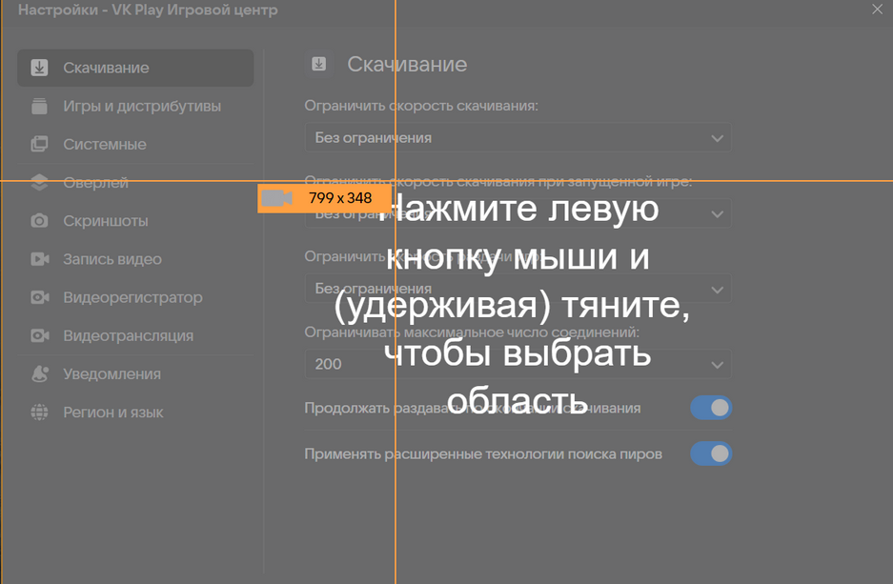893x584 pixels.
Task: Click the Настройки - VK Play window title
Action: pos(148,10)
